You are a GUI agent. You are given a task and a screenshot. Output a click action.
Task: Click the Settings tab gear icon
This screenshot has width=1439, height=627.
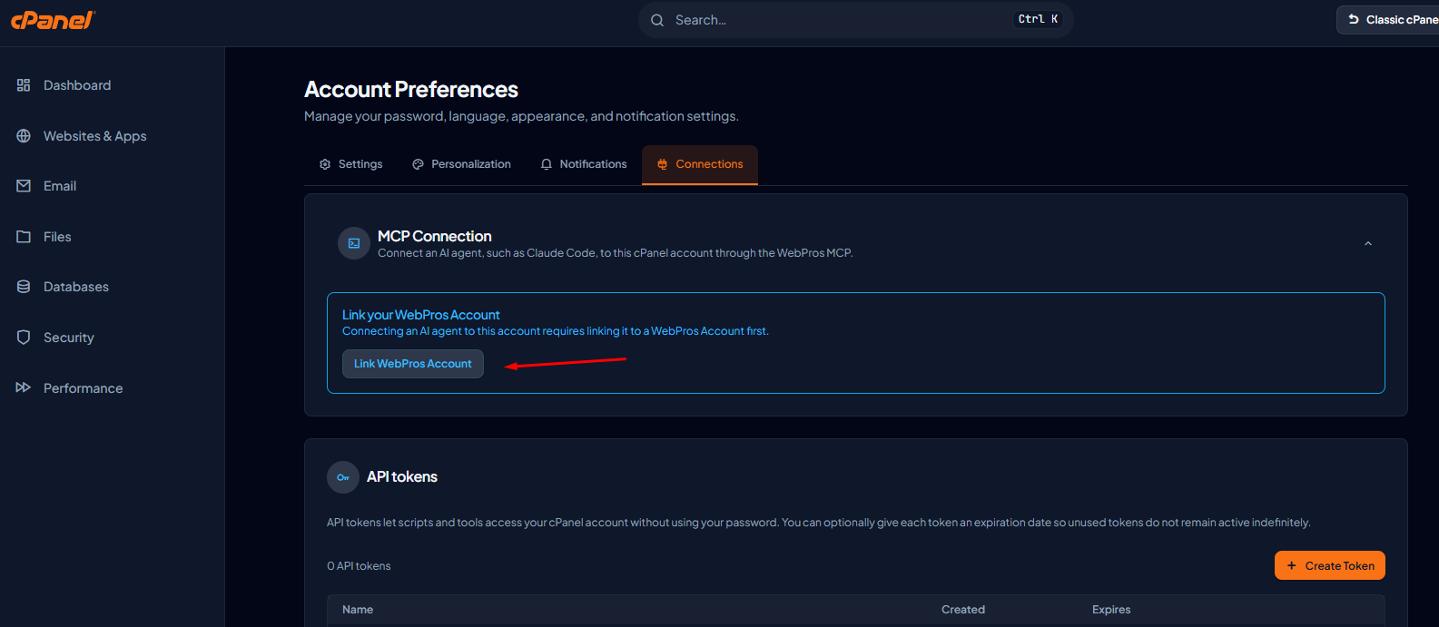[325, 164]
